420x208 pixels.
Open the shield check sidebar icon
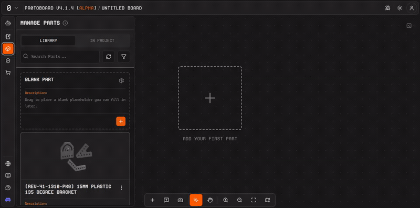(8, 61)
